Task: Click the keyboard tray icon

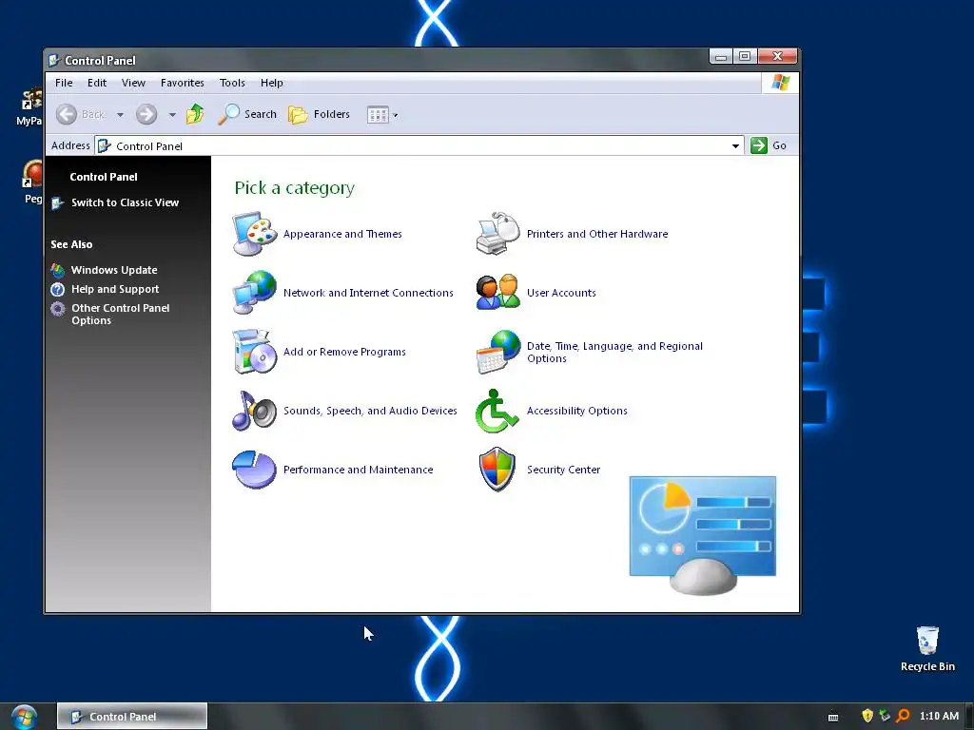Action: pos(833,717)
